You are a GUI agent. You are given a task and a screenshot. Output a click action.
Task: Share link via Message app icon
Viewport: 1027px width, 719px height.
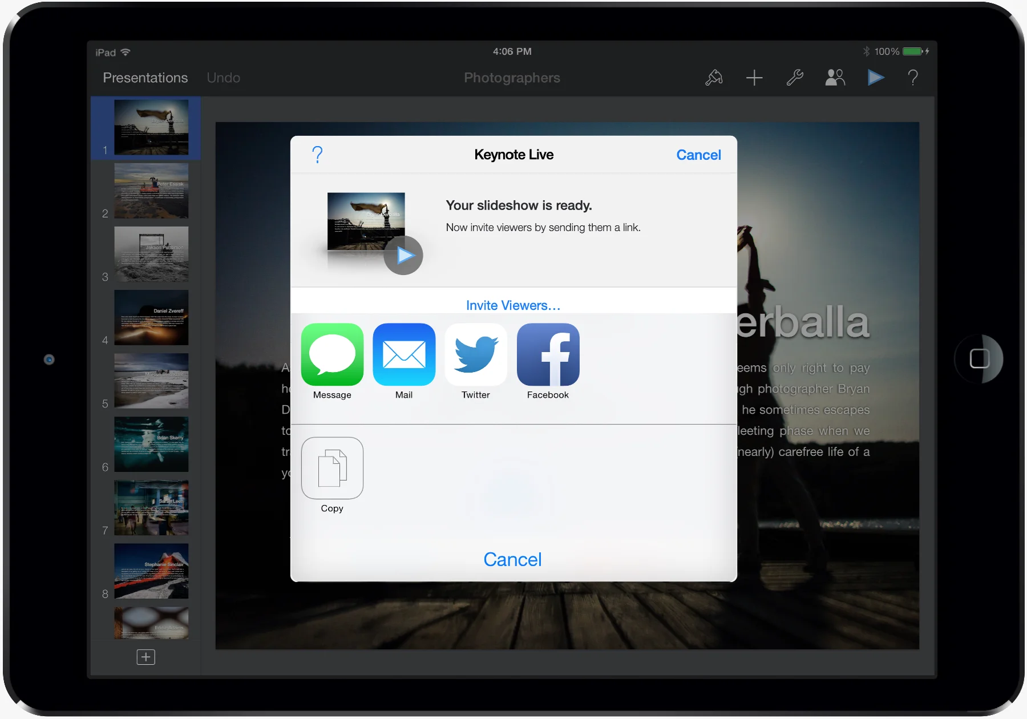pos(332,354)
